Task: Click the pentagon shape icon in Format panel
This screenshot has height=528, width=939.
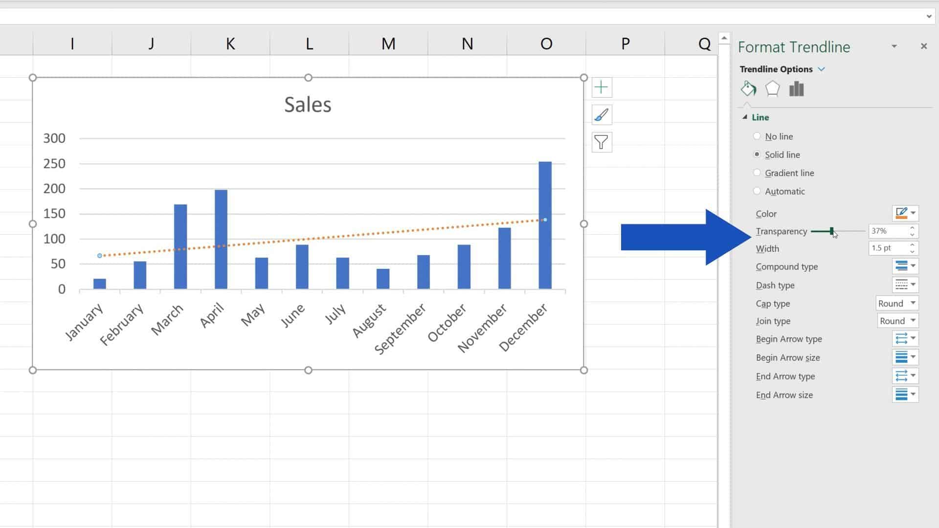Action: [772, 88]
